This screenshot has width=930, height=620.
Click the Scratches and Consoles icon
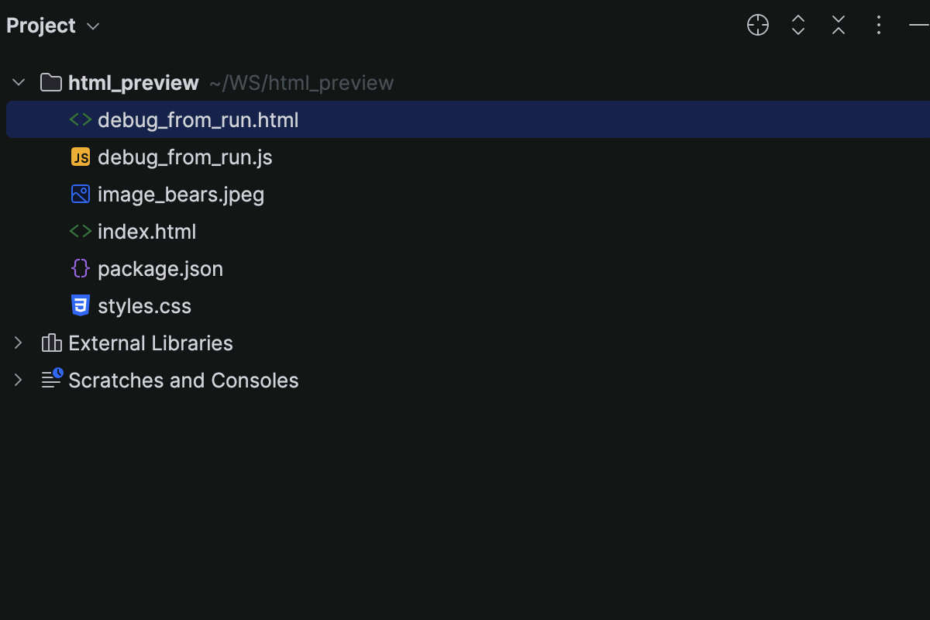tap(50, 380)
